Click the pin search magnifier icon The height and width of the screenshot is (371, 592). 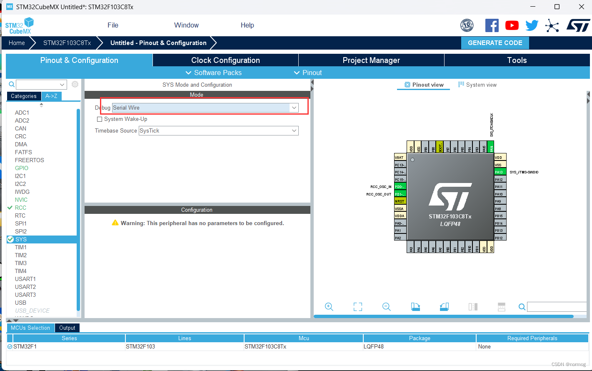coord(522,307)
